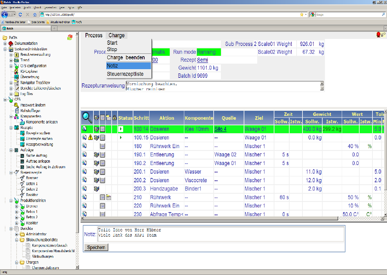Click the yellow warning triangle in row 100.15

(90, 138)
